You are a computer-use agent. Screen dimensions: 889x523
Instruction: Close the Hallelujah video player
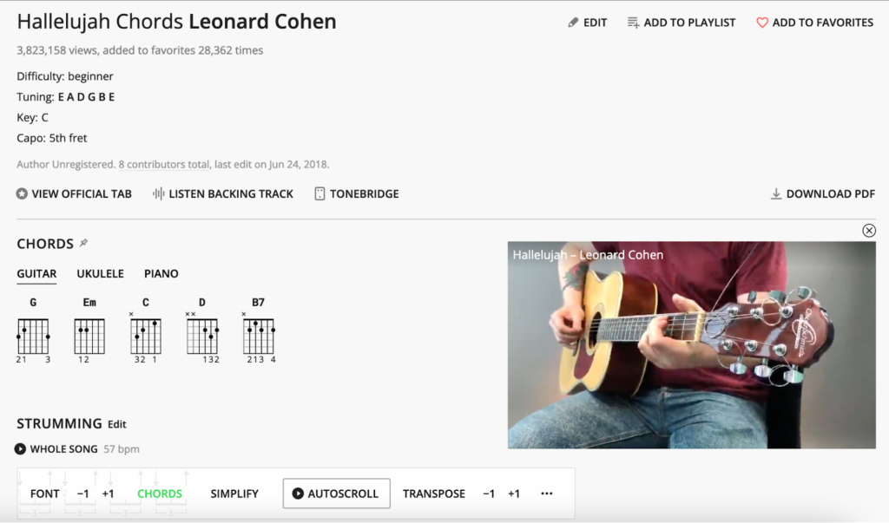(869, 231)
